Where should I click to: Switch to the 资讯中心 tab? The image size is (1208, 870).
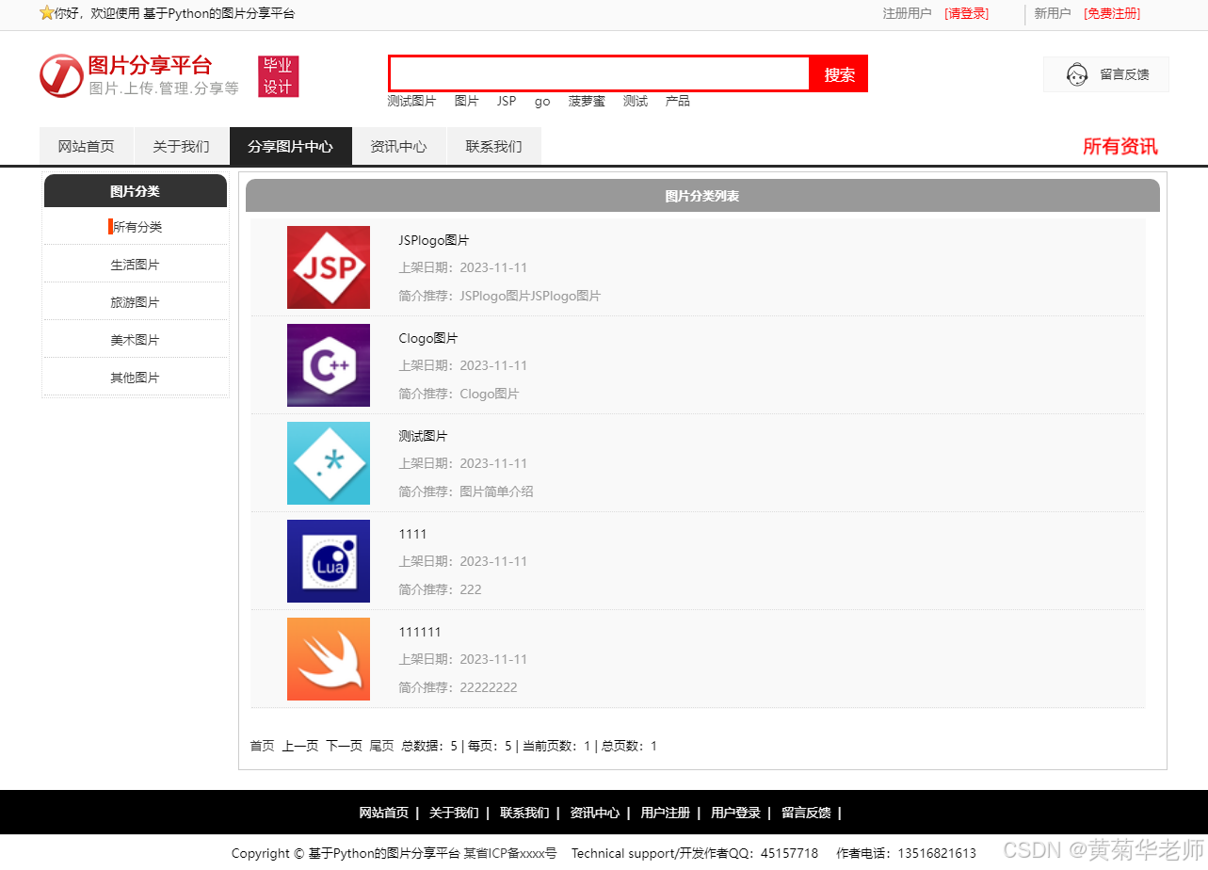[x=398, y=146]
